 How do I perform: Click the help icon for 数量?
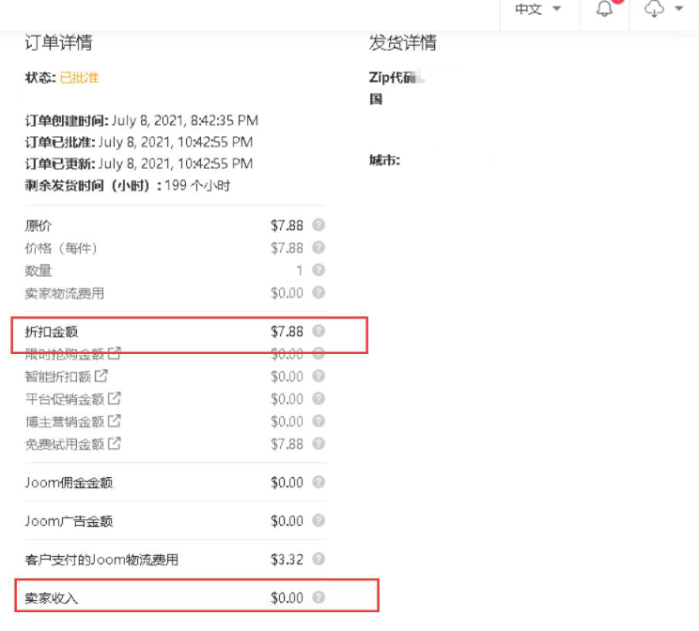tap(318, 270)
